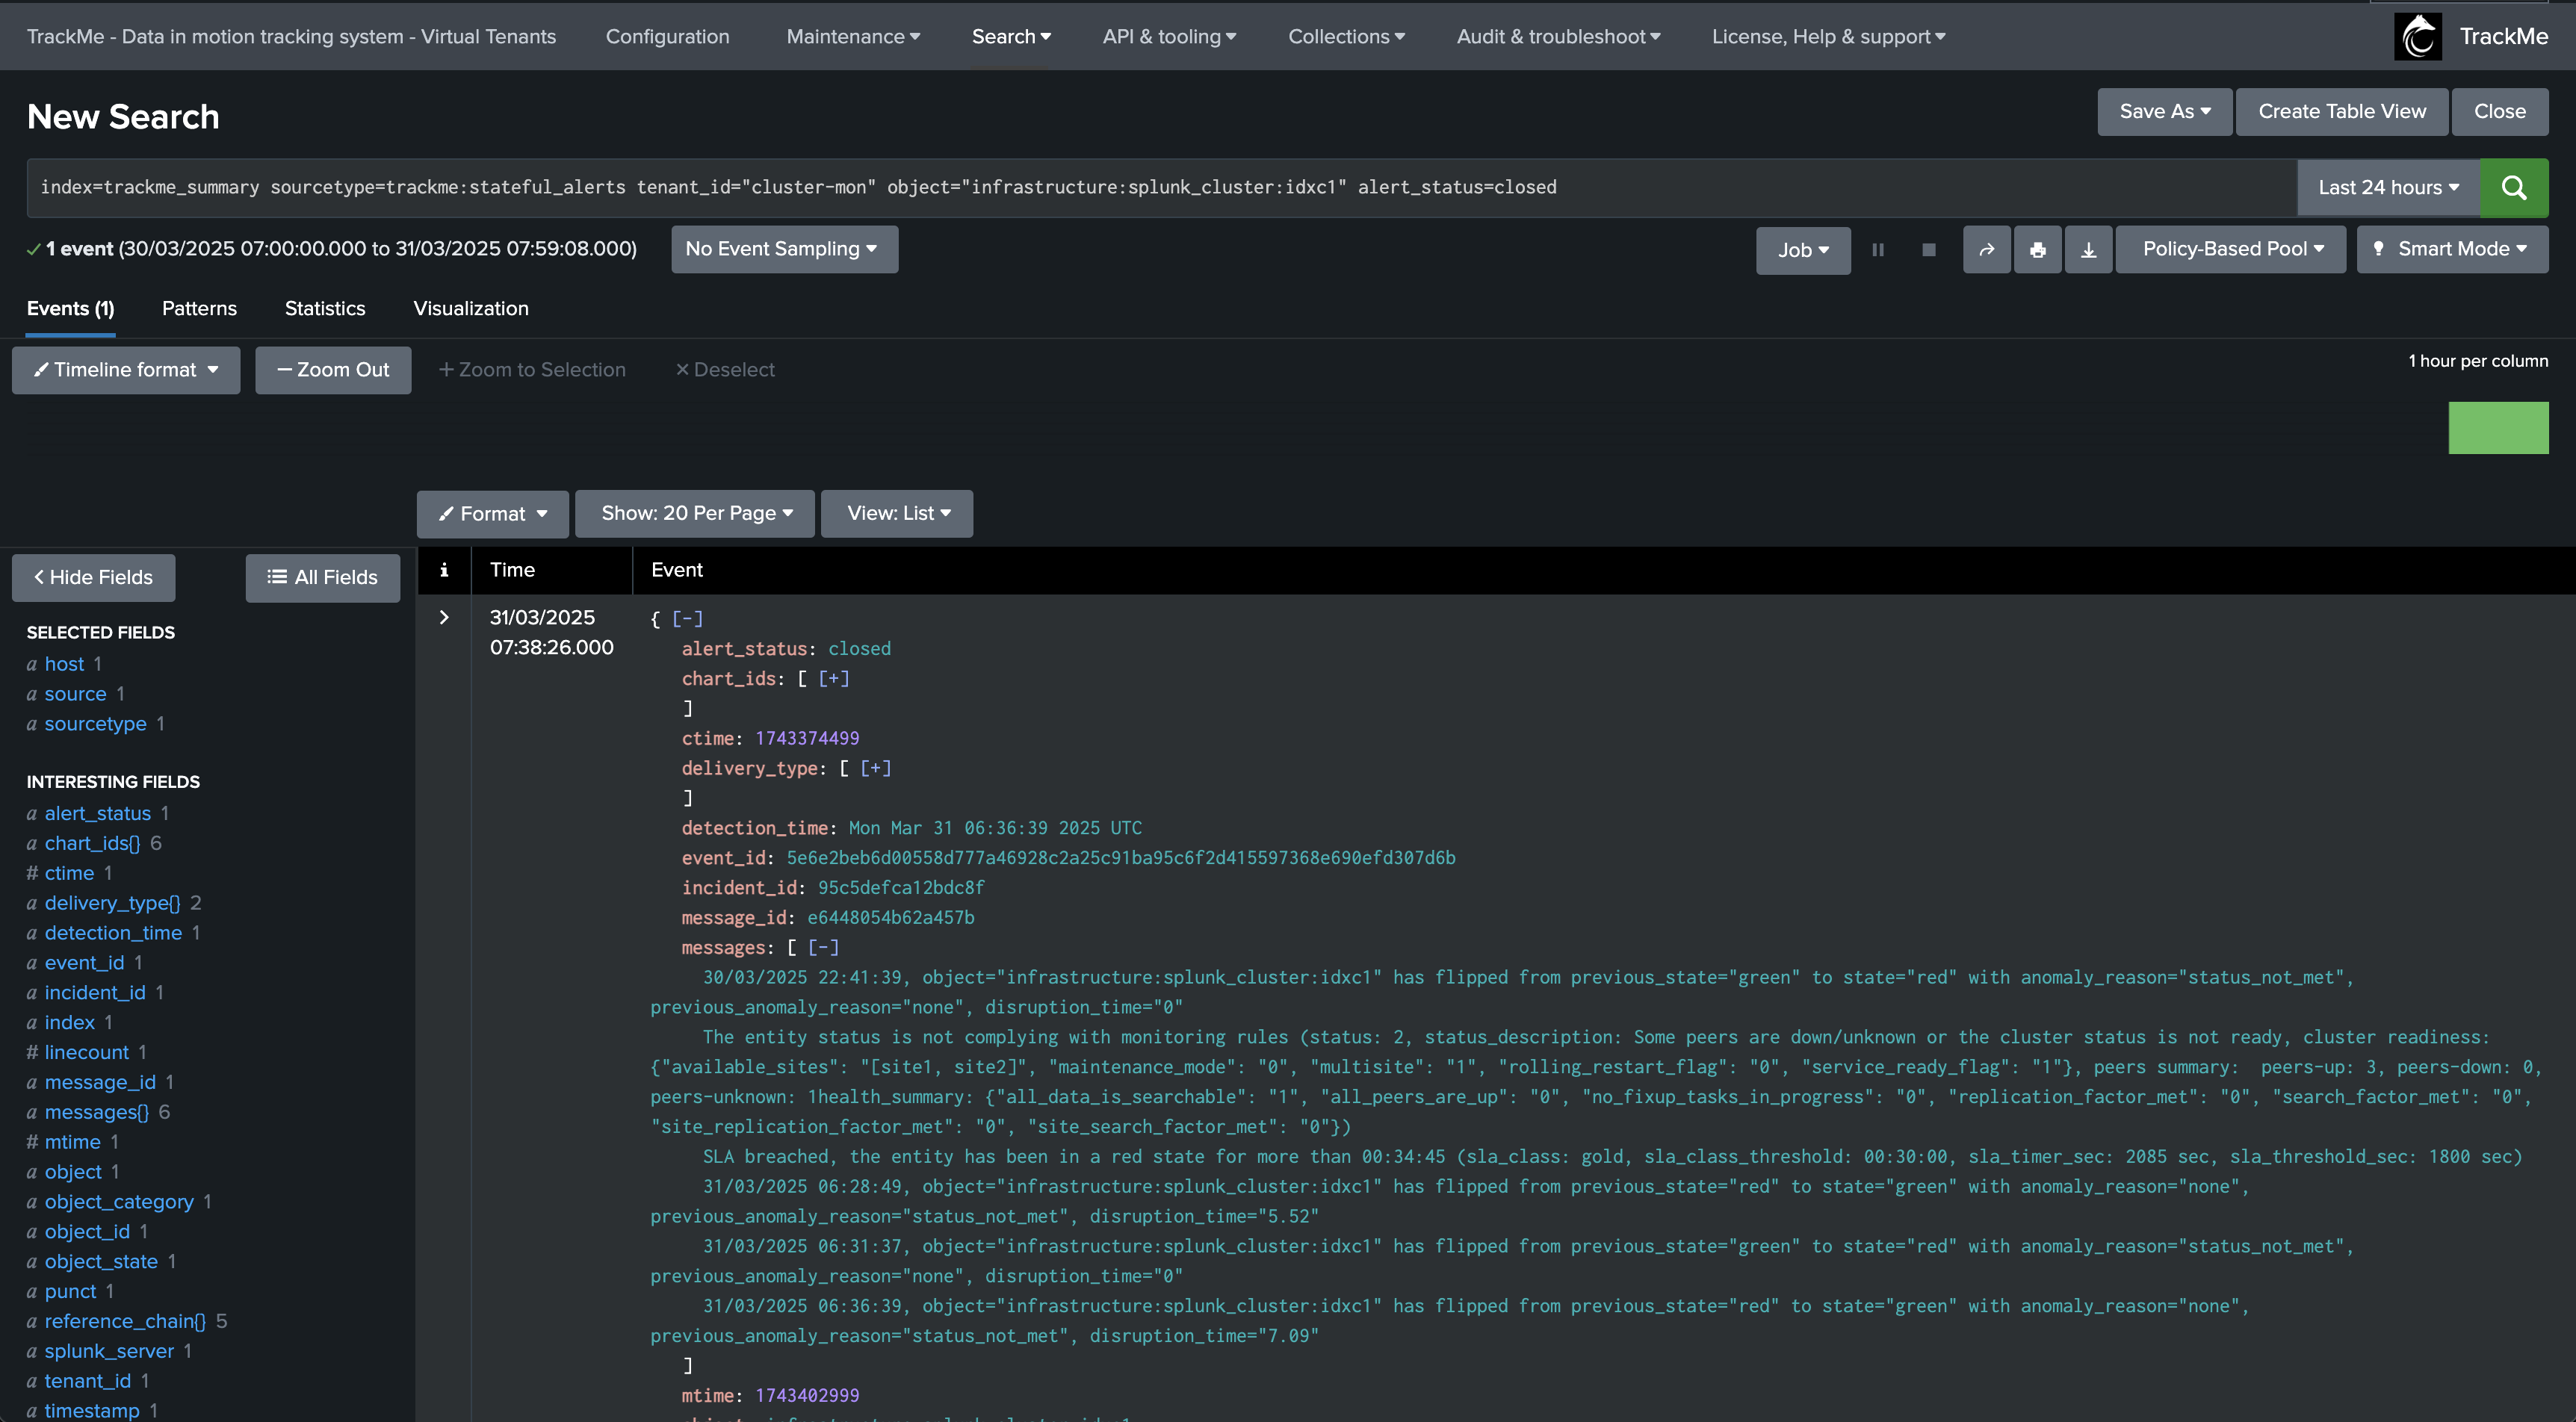Collapse messages array
2576x1422 pixels.
pos(823,947)
